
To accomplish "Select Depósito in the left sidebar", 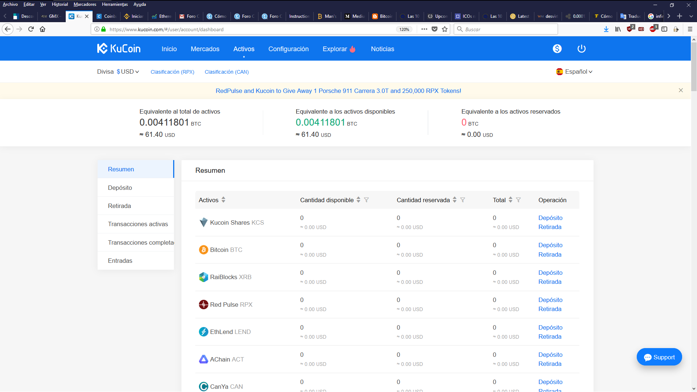I will (120, 188).
